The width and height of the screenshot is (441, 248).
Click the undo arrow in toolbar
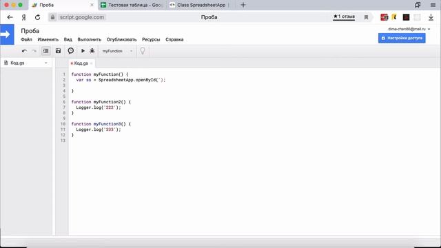click(24, 51)
